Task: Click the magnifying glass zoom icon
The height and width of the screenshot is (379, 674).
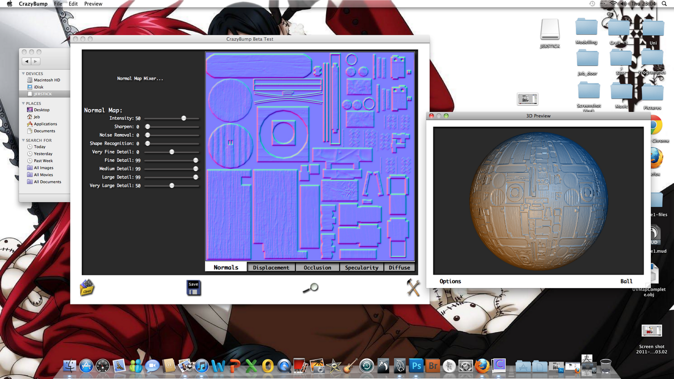Action: (x=311, y=288)
